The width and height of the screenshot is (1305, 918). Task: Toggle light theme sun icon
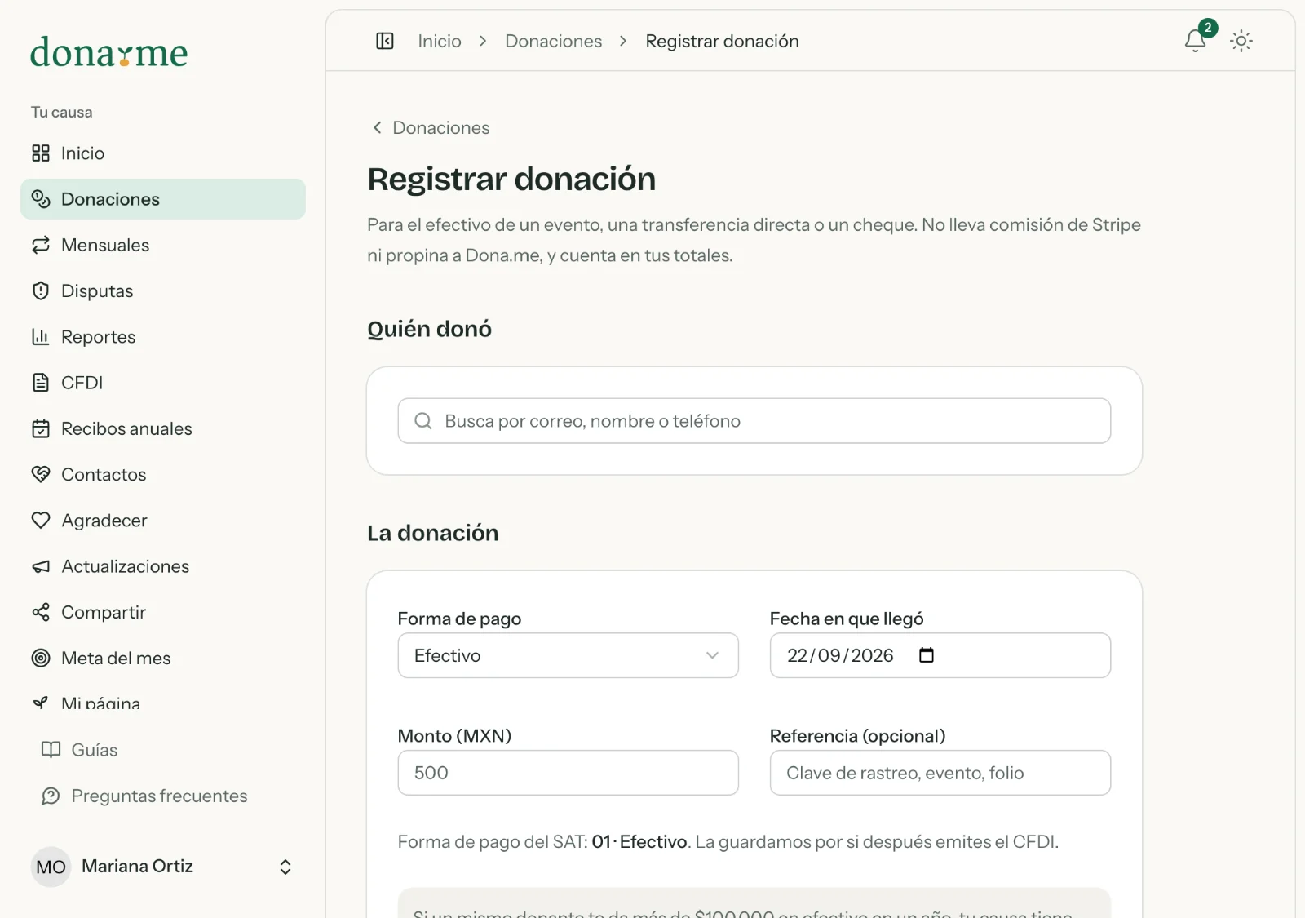coord(1241,41)
